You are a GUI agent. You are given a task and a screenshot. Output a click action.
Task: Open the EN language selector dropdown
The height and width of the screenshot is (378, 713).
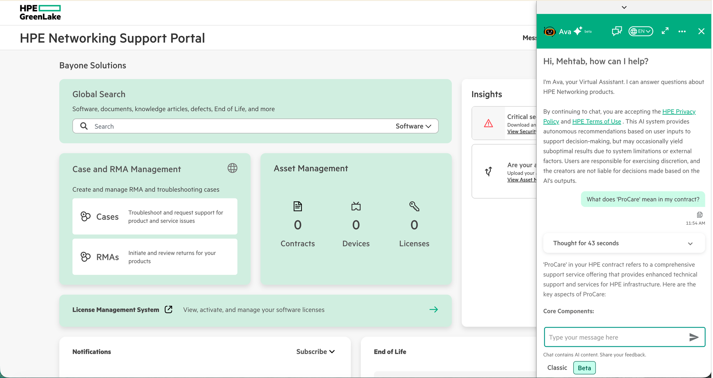coord(641,31)
